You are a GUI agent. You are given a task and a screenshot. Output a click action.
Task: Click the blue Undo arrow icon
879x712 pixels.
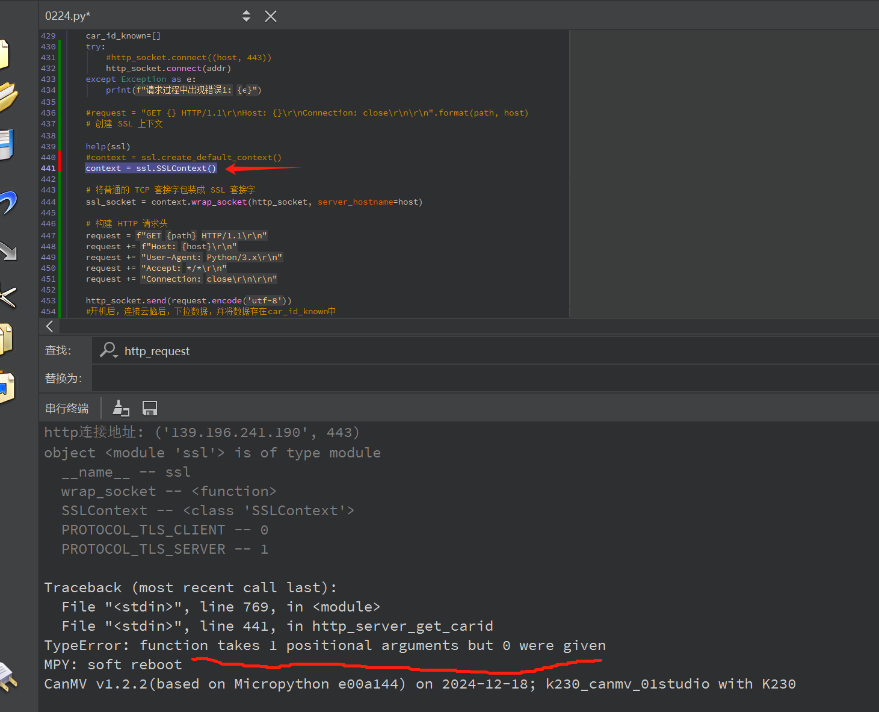[7, 202]
